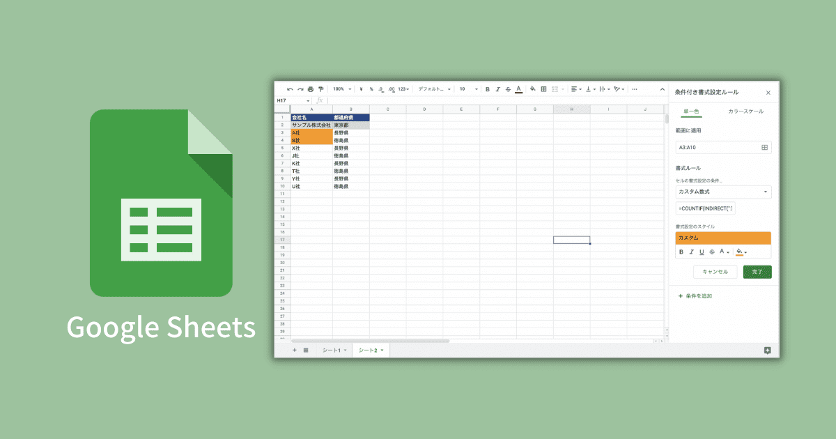This screenshot has height=439, width=836.
Task: Open cell fill color in main toolbar
Action: tap(533, 89)
